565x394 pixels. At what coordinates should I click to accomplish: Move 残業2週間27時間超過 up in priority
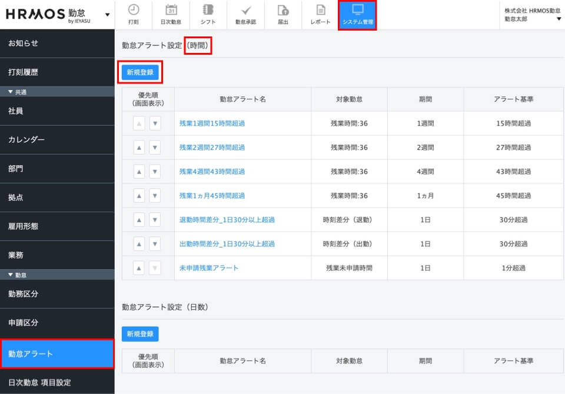click(x=139, y=147)
